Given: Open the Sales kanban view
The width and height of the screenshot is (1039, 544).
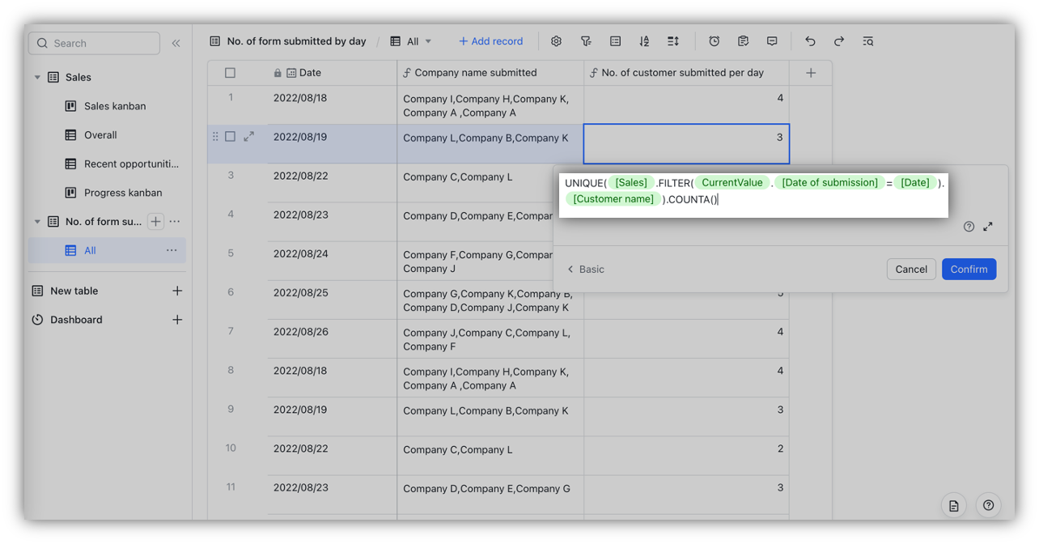Looking at the screenshot, I should tap(115, 106).
